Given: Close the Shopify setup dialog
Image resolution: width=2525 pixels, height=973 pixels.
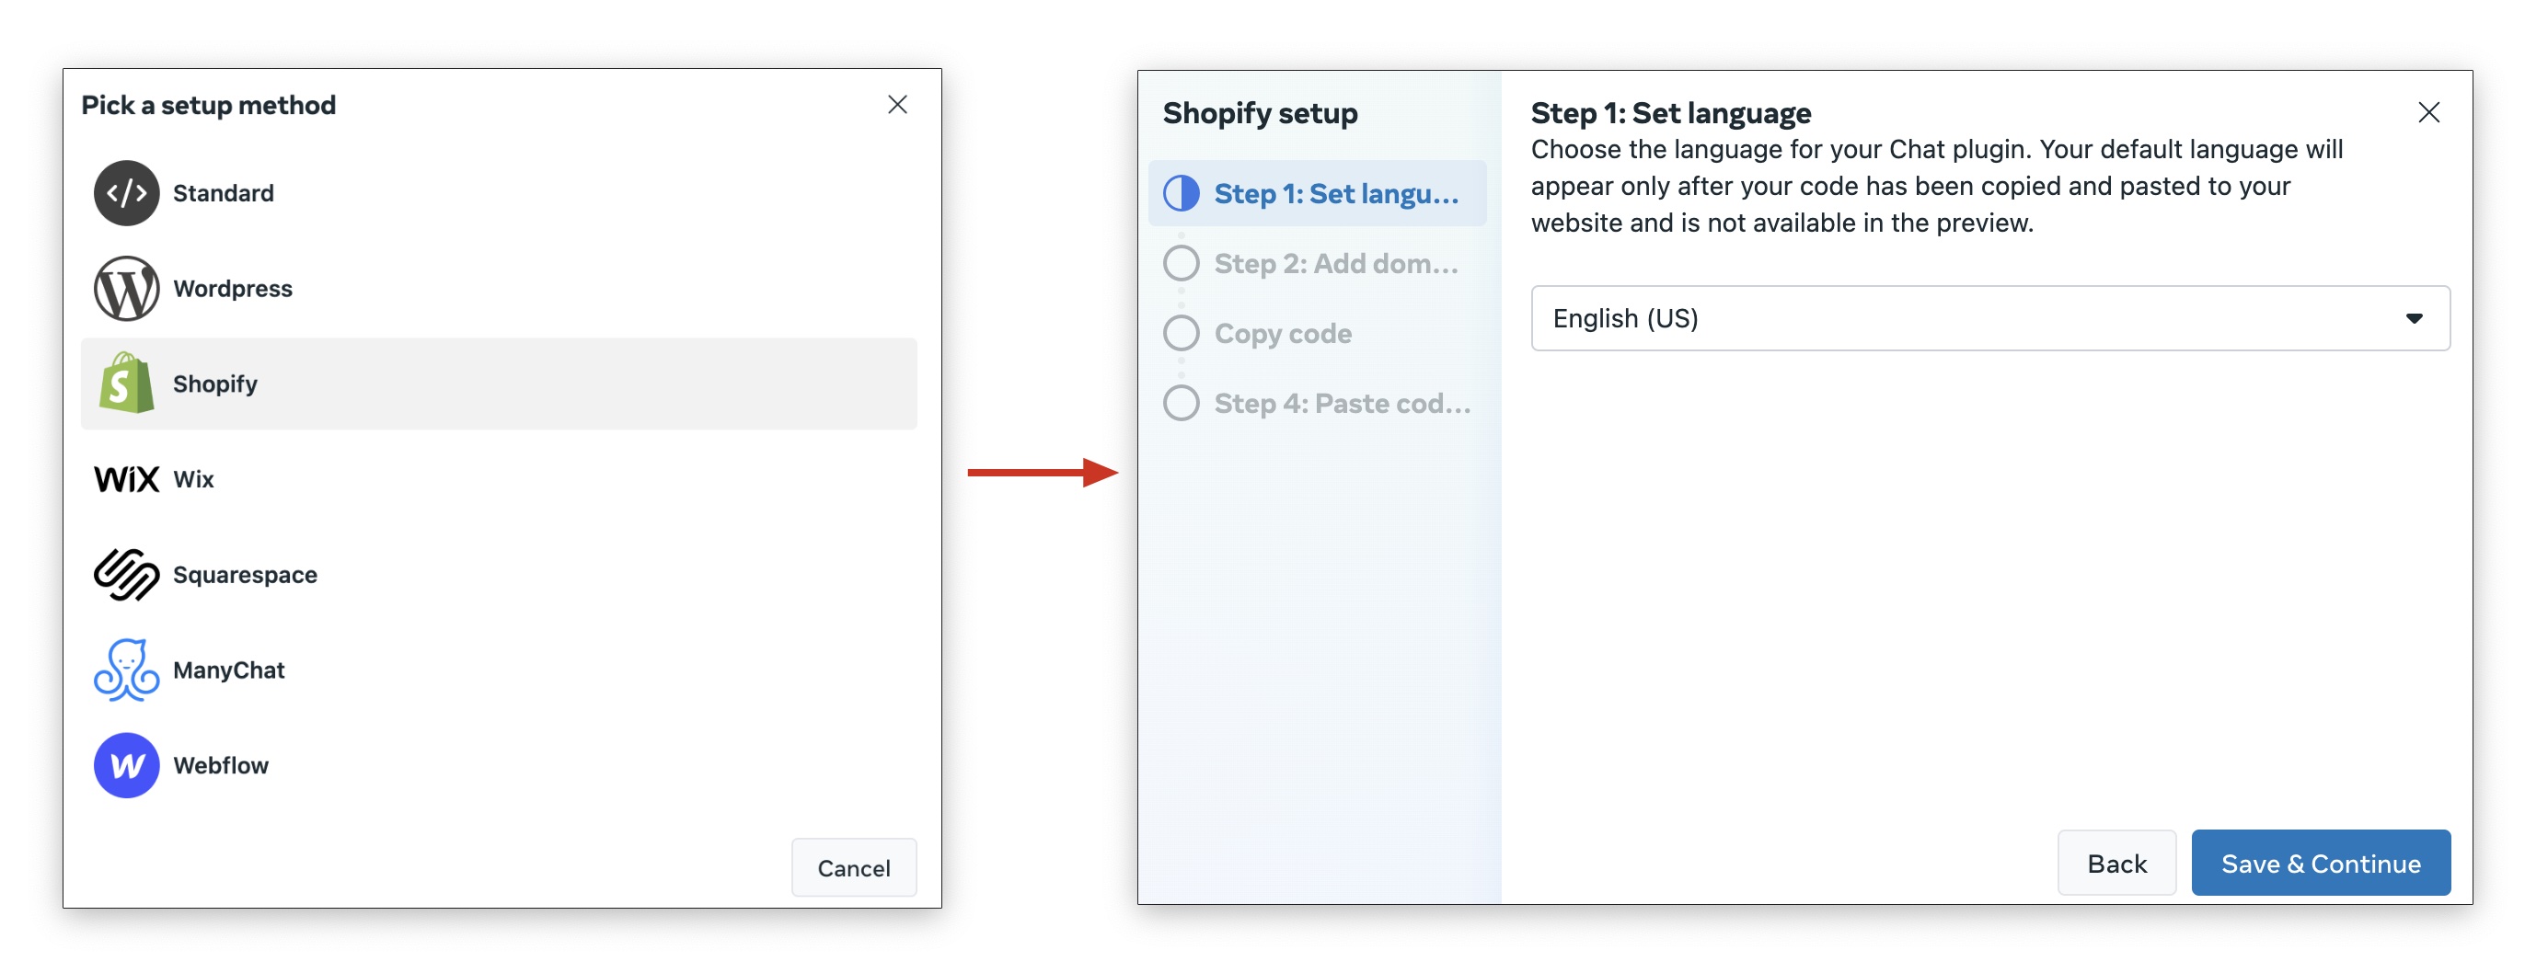Looking at the screenshot, I should 2428,113.
